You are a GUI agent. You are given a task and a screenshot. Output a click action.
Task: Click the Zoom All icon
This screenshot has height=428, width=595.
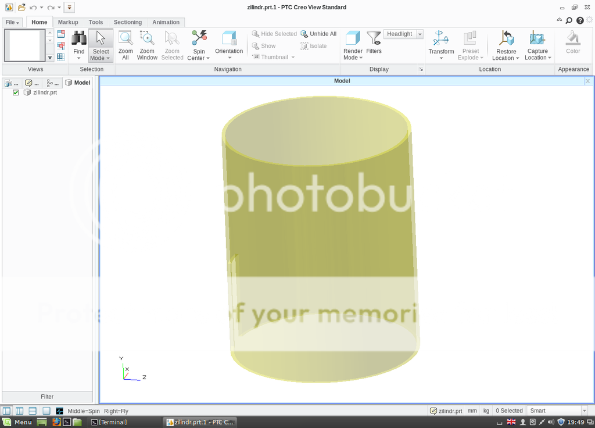click(x=126, y=39)
